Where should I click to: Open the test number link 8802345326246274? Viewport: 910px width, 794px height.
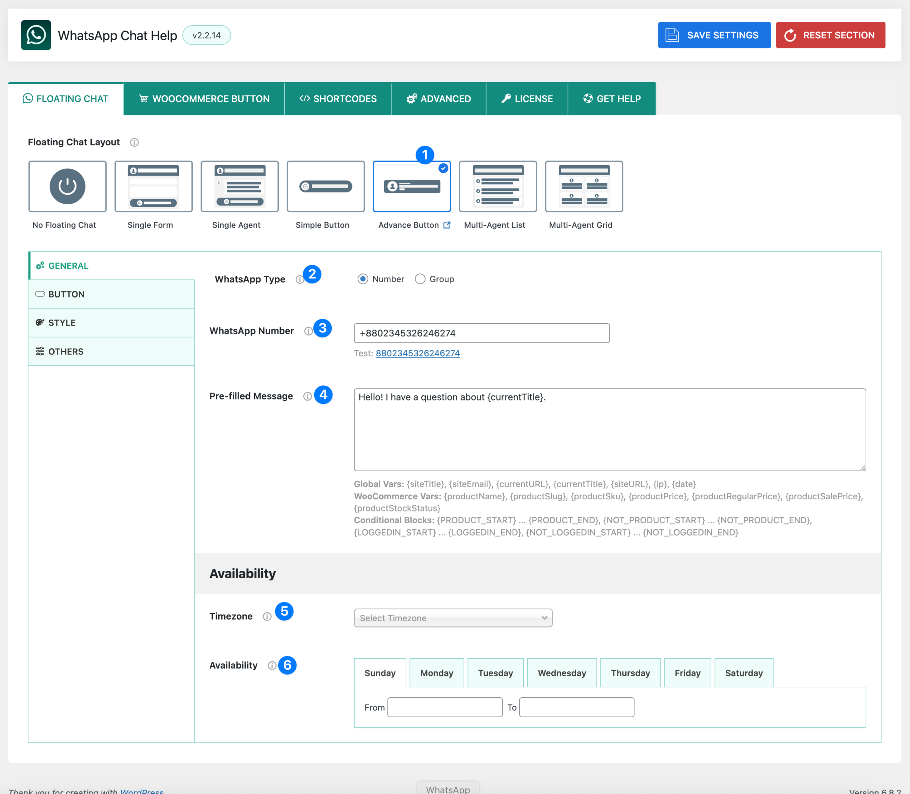(x=417, y=353)
